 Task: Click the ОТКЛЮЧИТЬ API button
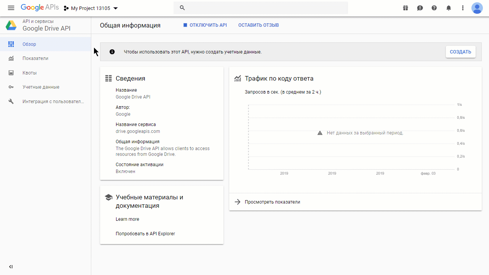pyautogui.click(x=205, y=25)
